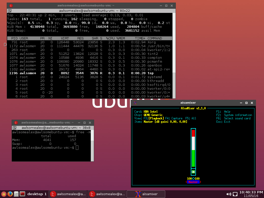
Task: Click the top terminal vertical scrollbar
Action: click(x=174, y=56)
